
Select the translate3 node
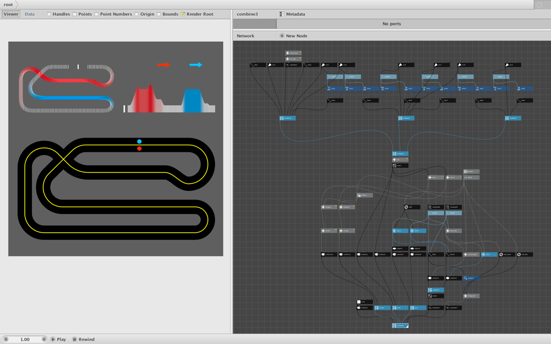click(453, 308)
